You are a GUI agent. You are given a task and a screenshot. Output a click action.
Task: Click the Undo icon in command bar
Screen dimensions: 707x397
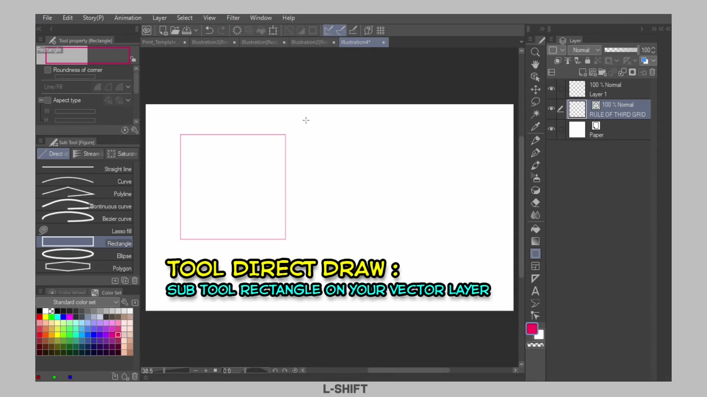(x=209, y=31)
